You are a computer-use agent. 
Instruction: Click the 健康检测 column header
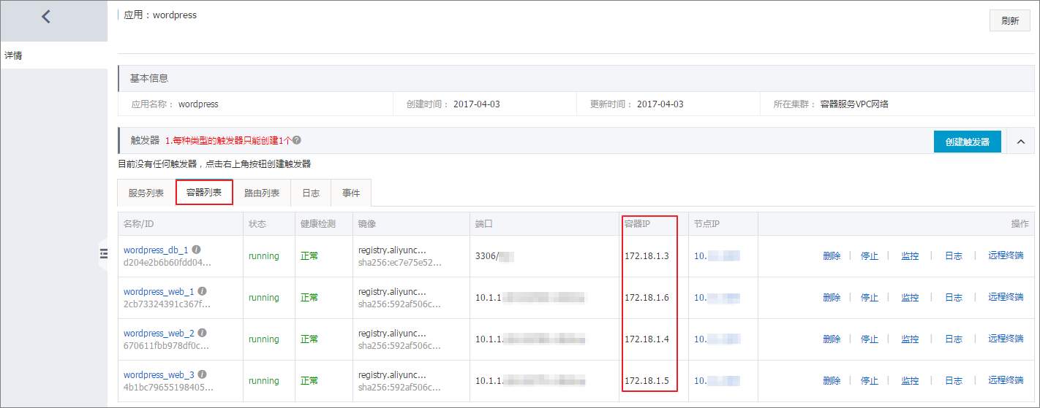[x=317, y=223]
